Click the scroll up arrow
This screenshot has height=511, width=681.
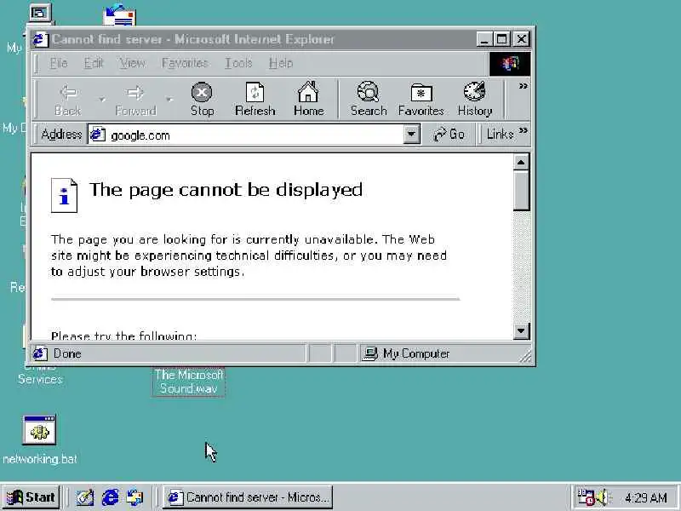(x=521, y=162)
